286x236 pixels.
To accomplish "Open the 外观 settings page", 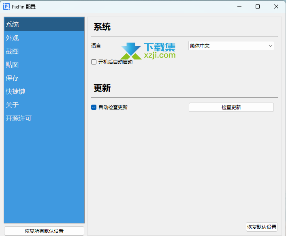I will point(44,38).
